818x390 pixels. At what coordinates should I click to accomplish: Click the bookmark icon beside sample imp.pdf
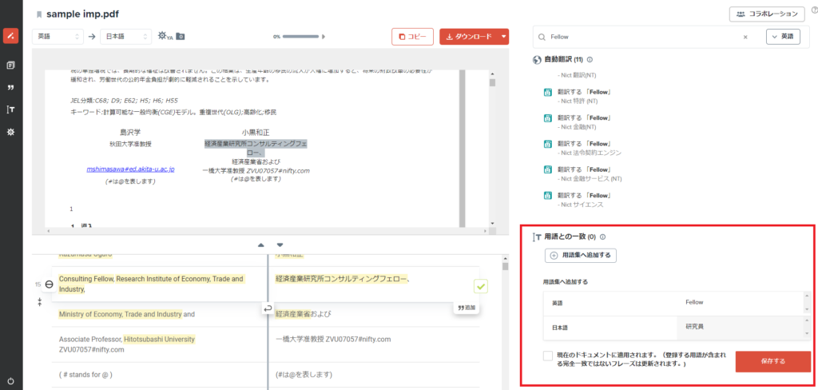pyautogui.click(x=38, y=14)
